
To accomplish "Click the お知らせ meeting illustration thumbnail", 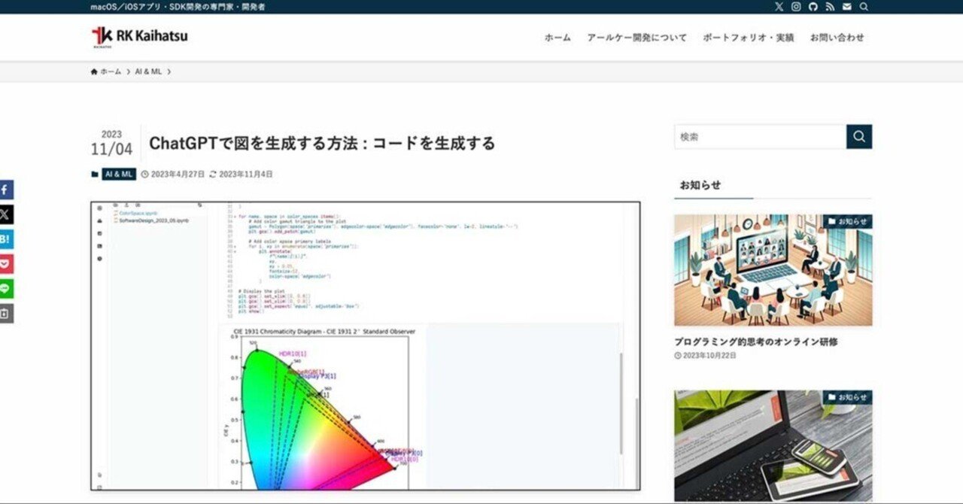I will pos(773,269).
